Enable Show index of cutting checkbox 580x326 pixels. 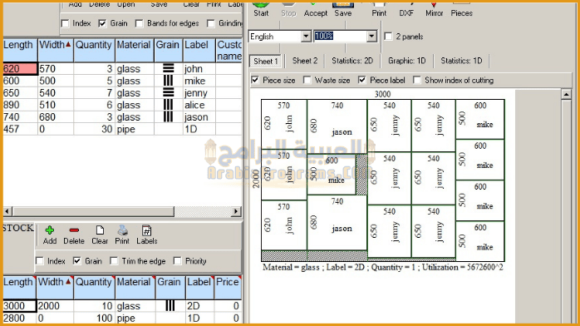click(417, 80)
